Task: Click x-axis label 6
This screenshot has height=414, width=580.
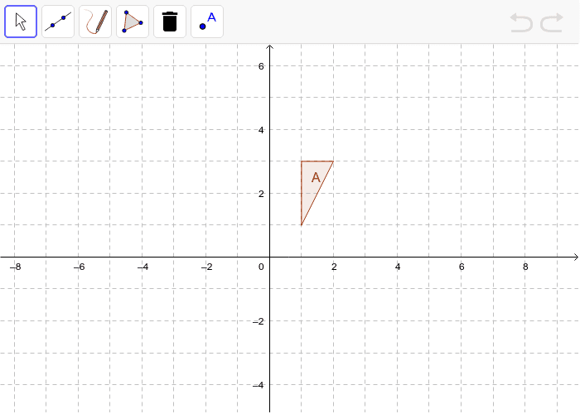Action: coord(462,267)
